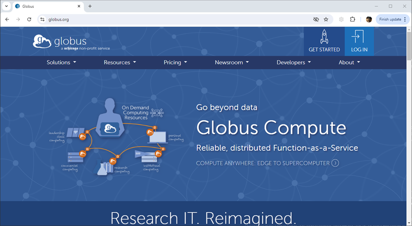Click the Globus cloud logo

tap(42, 41)
